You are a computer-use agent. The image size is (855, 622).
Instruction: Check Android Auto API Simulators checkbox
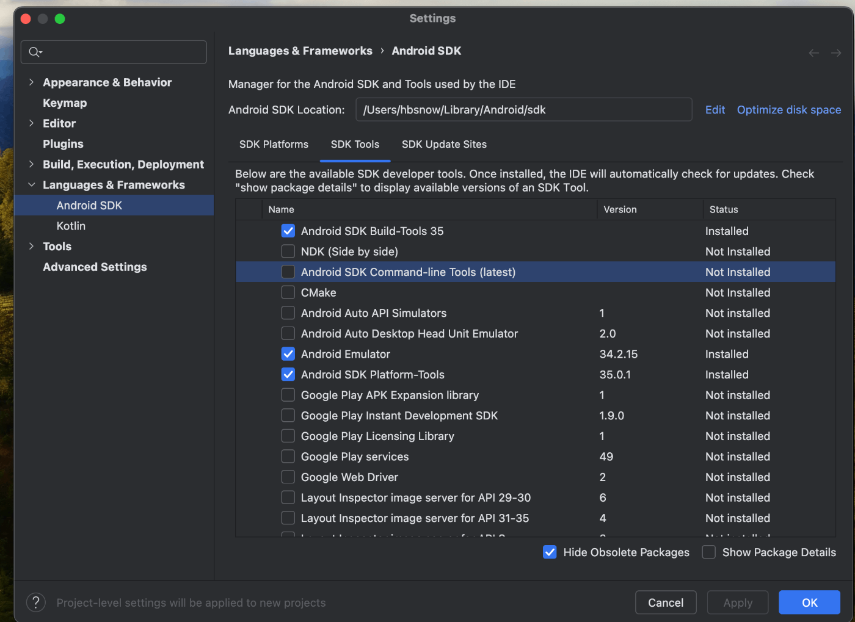tap(288, 313)
